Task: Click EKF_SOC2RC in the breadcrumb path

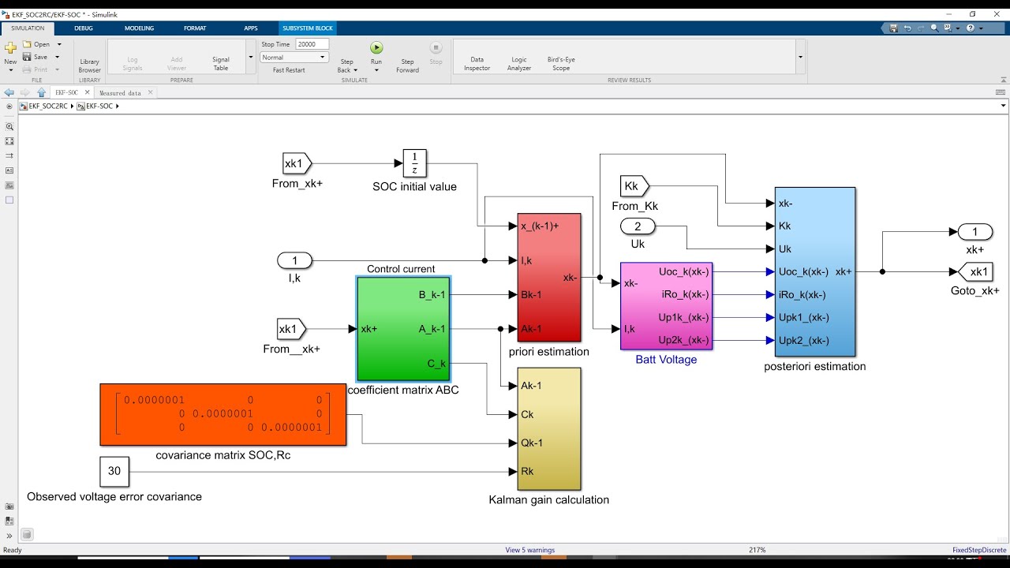Action: point(47,106)
